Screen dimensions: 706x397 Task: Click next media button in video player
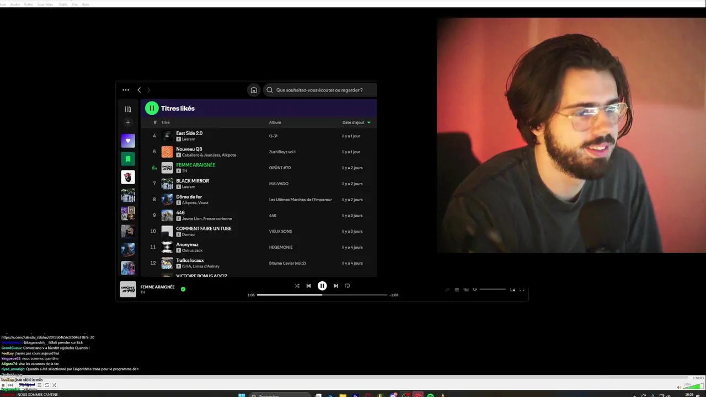coord(10,385)
